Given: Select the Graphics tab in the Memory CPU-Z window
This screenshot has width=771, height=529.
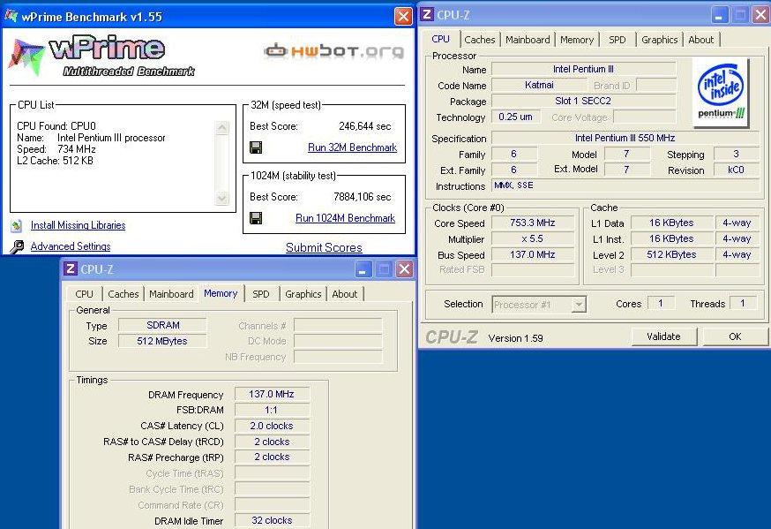Looking at the screenshot, I should click(x=303, y=294).
